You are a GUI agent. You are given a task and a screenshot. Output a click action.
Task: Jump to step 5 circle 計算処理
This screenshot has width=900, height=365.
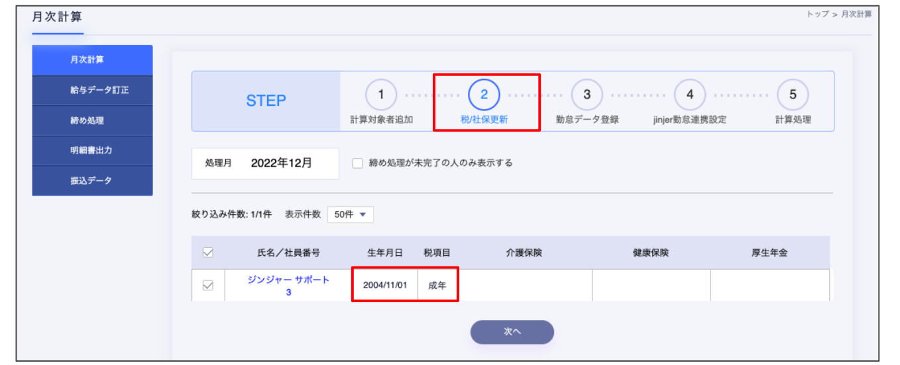point(793,95)
